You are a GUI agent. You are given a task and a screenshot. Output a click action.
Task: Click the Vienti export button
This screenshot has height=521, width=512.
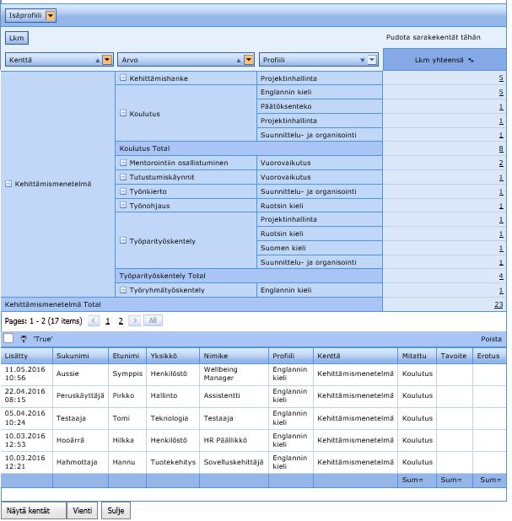pyautogui.click(x=83, y=511)
